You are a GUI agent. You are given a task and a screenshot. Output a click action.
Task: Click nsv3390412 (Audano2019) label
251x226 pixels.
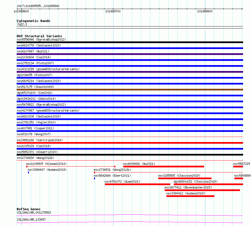[186, 193]
